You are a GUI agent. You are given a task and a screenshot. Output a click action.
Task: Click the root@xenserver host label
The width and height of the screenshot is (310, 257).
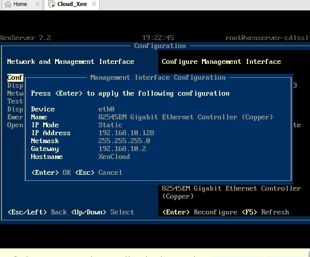point(267,38)
